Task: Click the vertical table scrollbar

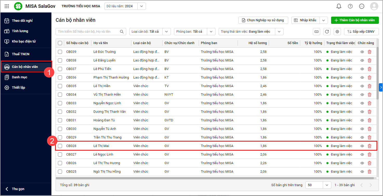Action: [x=378, y=73]
